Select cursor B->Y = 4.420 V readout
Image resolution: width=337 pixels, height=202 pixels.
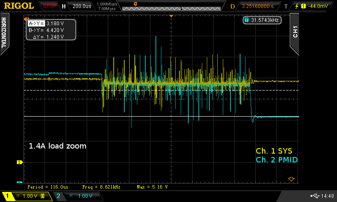tap(46, 30)
